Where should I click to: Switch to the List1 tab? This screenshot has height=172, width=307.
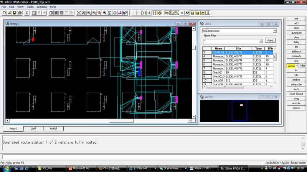tap(33, 128)
